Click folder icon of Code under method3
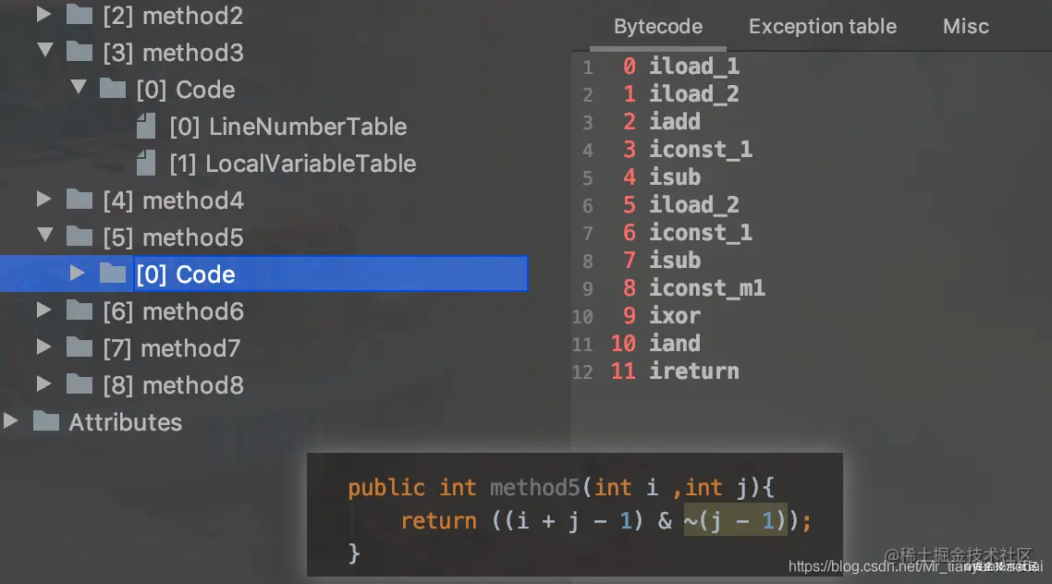1052x584 pixels. [113, 88]
